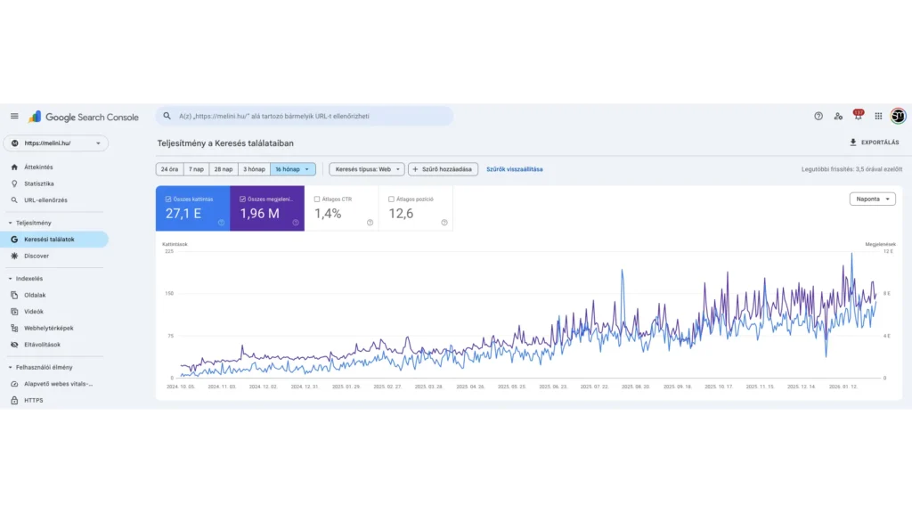This screenshot has width=912, height=513.
Task: Open notifications bell with red badge
Action: [858, 116]
